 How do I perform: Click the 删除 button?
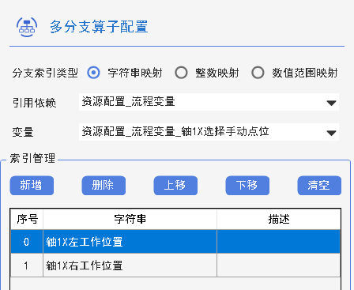pyautogui.click(x=104, y=186)
